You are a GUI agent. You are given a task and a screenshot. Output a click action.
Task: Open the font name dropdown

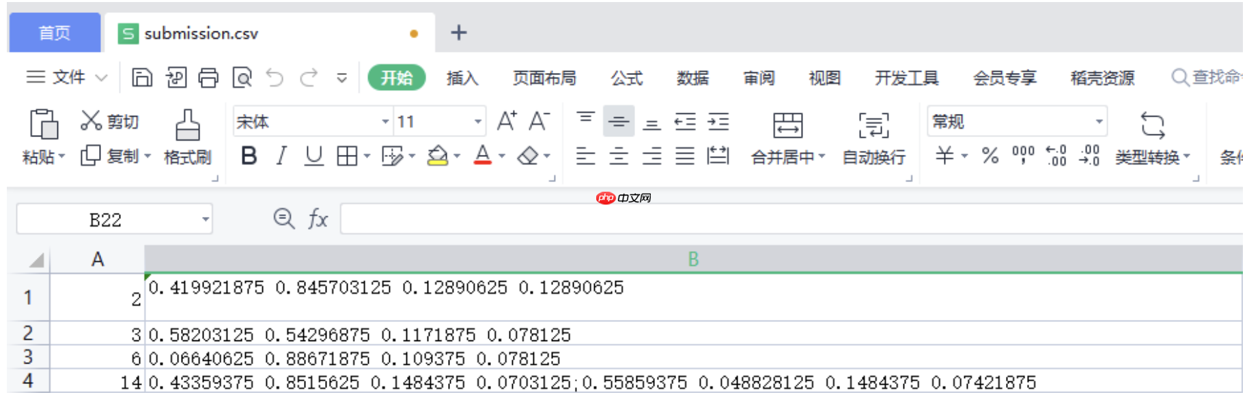(x=385, y=122)
